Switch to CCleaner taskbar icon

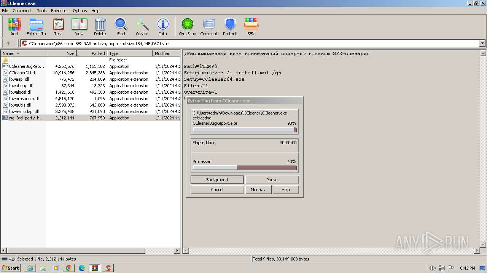(108, 268)
